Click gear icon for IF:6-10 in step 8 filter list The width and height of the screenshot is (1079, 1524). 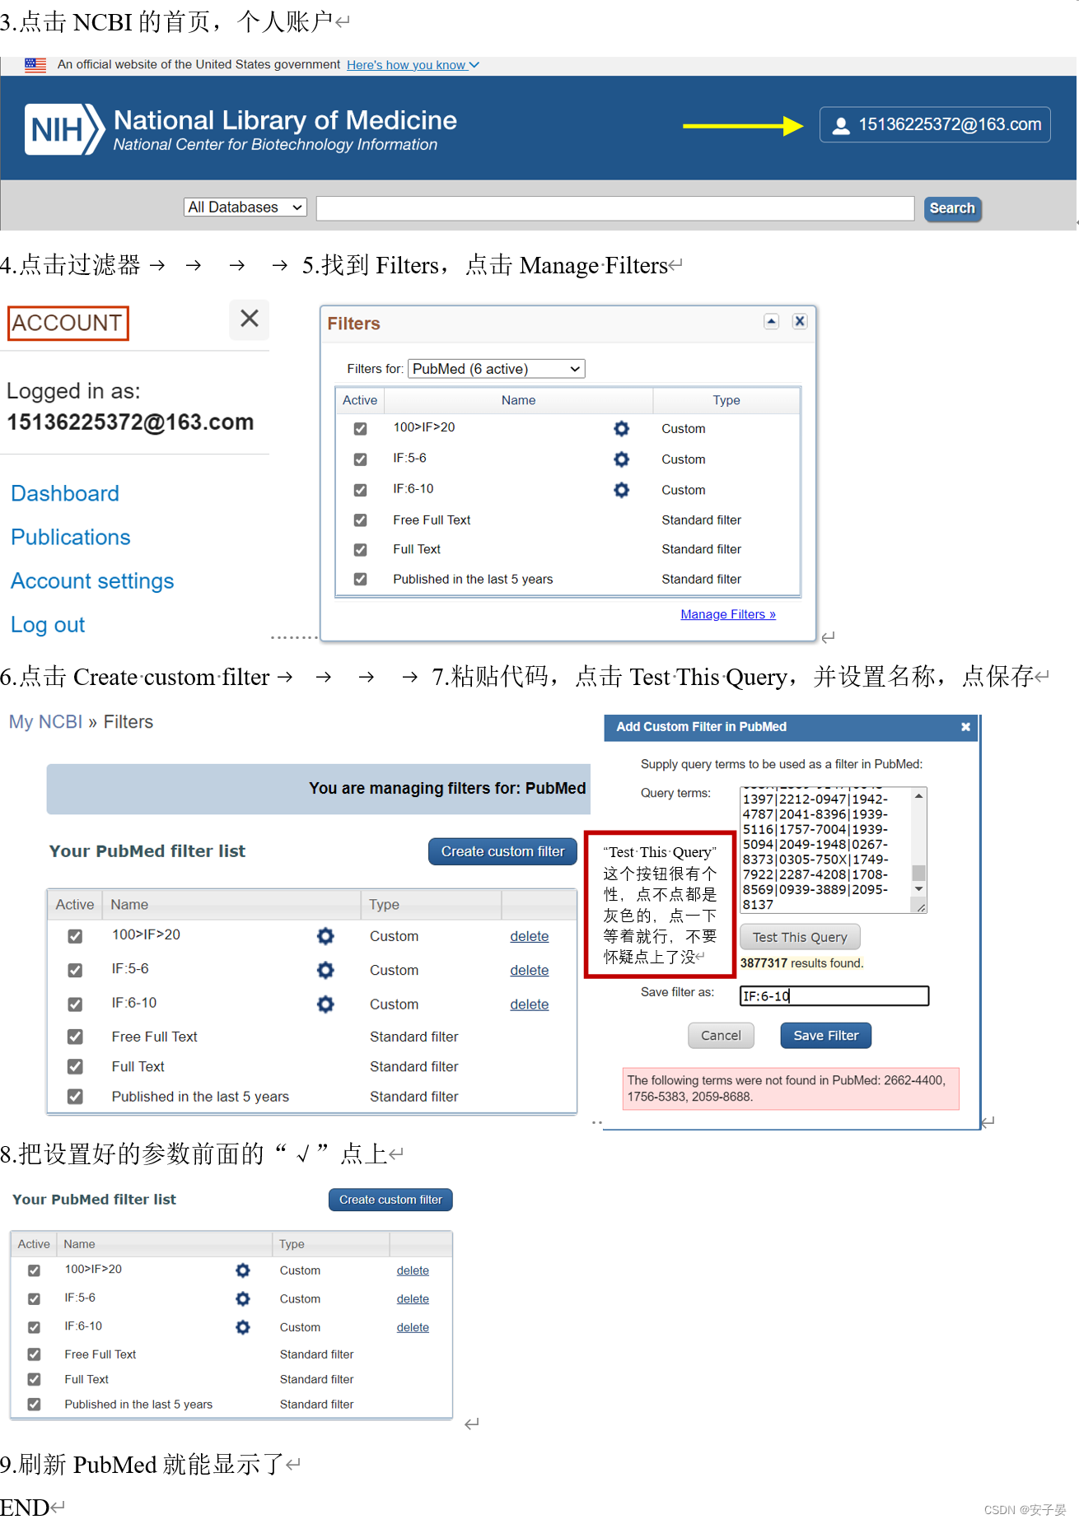point(242,1327)
